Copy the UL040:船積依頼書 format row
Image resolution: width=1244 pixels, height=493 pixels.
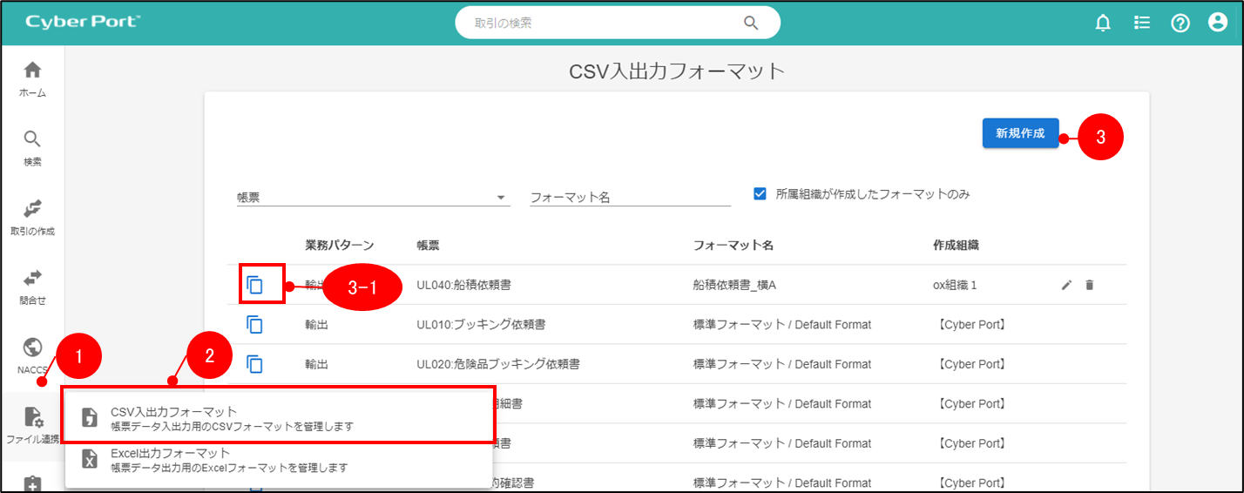255,285
